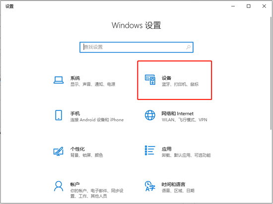Open the 个性化 settings label

tap(77, 149)
